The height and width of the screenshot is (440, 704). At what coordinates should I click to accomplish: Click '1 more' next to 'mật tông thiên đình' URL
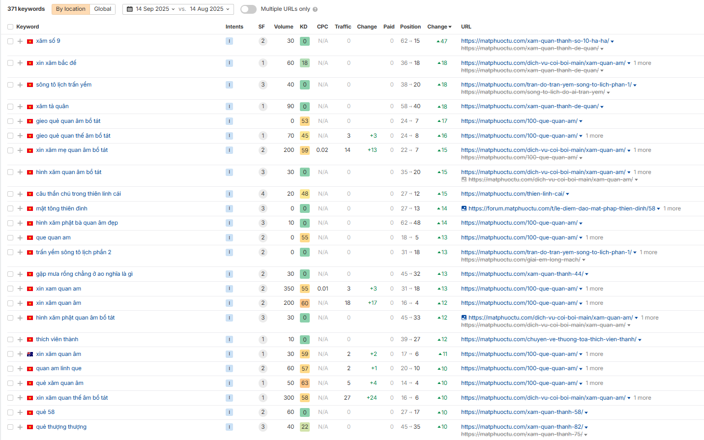pyautogui.click(x=672, y=208)
